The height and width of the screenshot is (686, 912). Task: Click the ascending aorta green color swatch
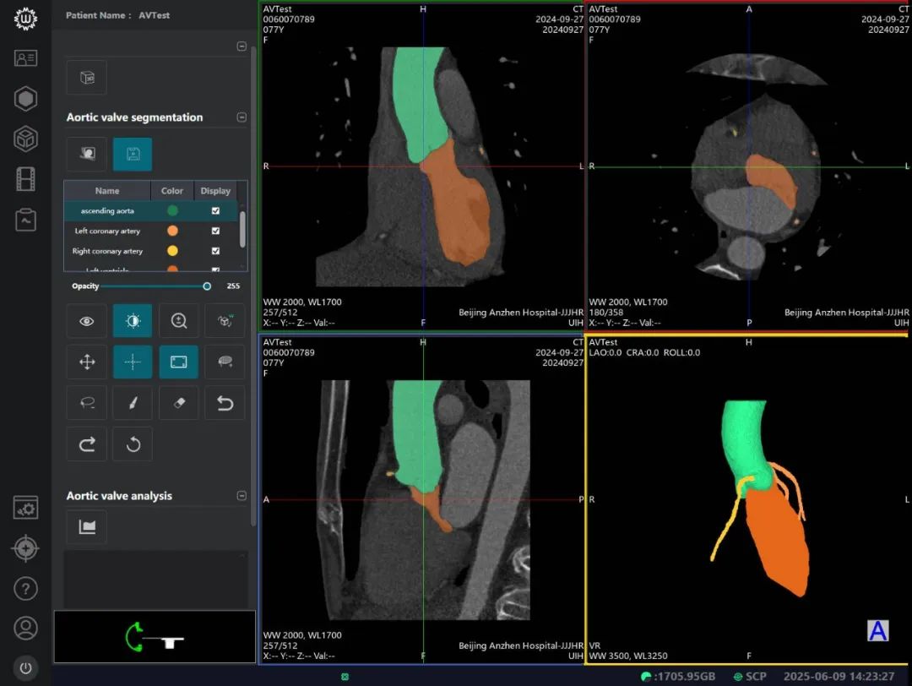[x=172, y=210]
